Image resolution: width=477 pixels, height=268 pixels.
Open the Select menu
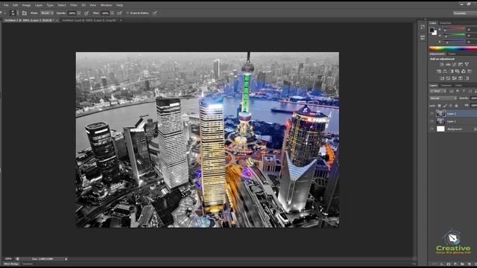pyautogui.click(x=62, y=5)
